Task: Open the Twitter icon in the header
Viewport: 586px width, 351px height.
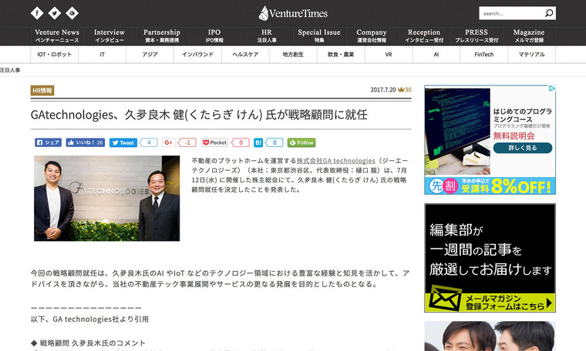Action: pos(55,13)
